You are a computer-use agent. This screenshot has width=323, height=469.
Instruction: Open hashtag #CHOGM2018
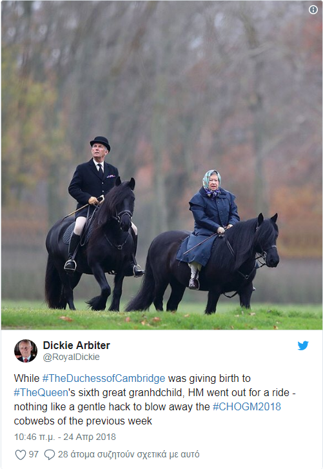[247, 407]
